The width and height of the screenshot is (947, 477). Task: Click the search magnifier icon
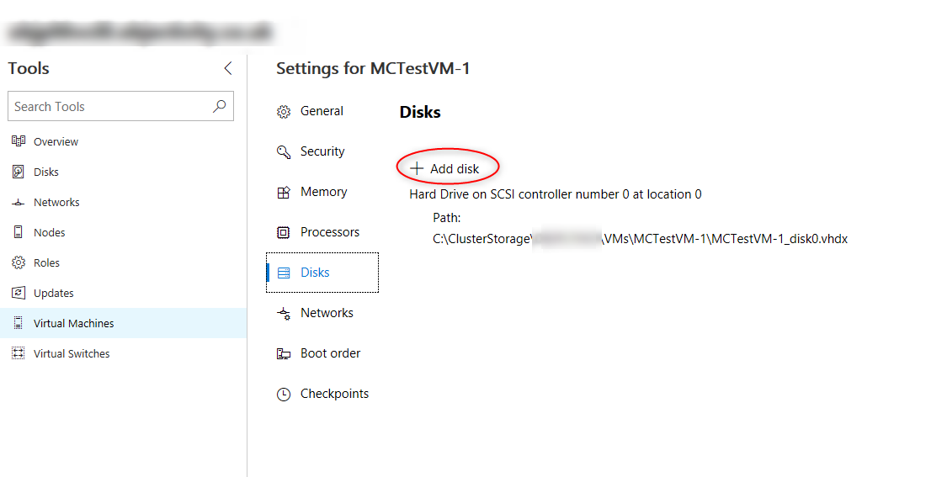tap(219, 106)
